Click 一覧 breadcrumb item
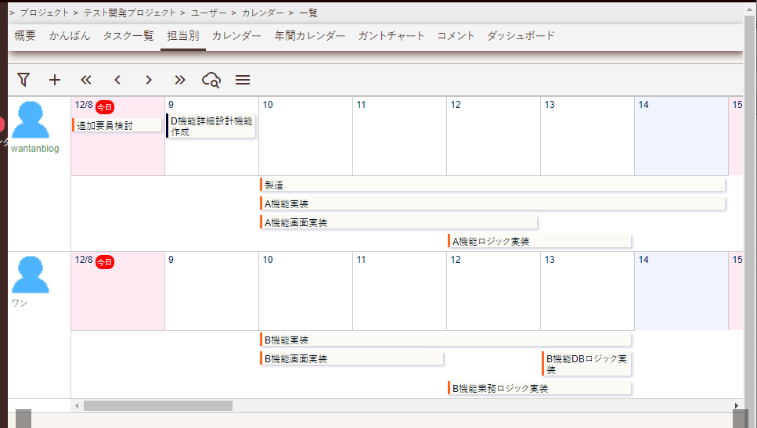757x428 pixels. (x=308, y=13)
